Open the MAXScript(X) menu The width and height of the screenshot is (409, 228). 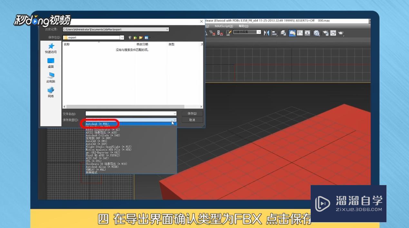pos(223,26)
